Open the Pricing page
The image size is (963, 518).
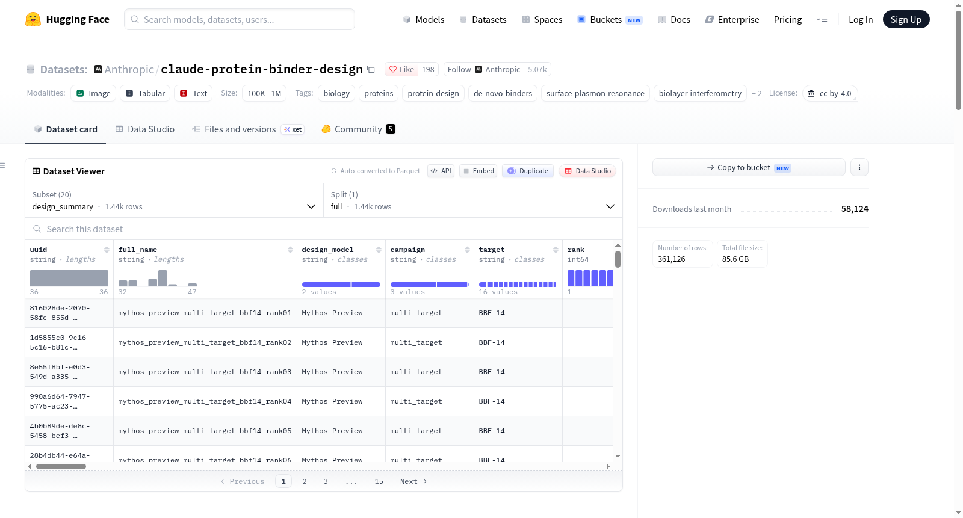(x=788, y=20)
